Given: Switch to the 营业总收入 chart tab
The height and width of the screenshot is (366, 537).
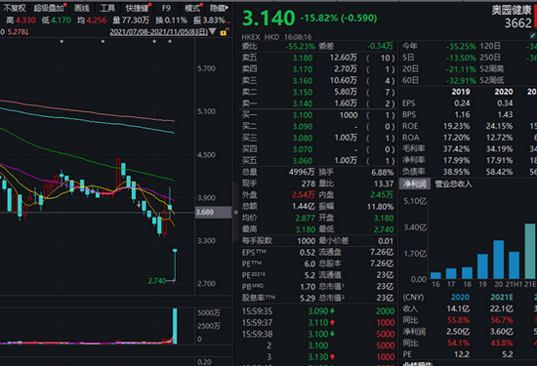Looking at the screenshot, I should tap(453, 184).
